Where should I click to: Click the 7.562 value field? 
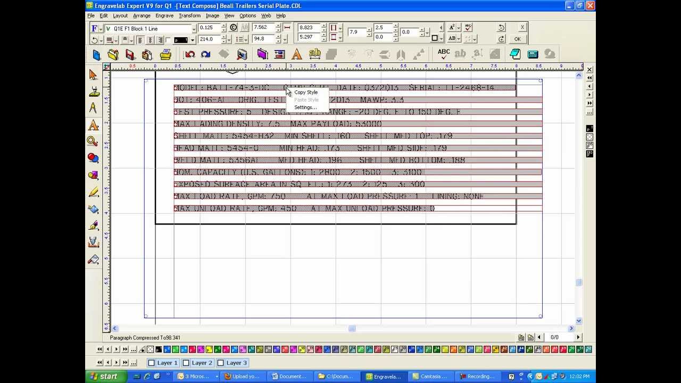pyautogui.click(x=263, y=28)
